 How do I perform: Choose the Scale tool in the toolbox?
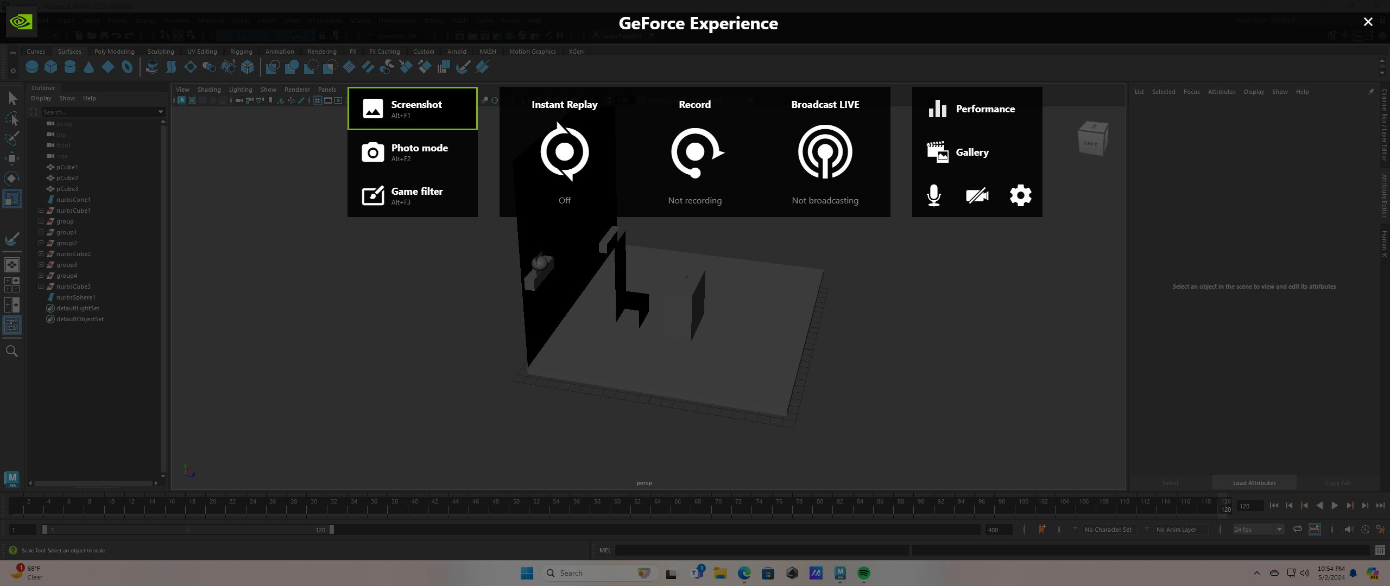[12, 199]
